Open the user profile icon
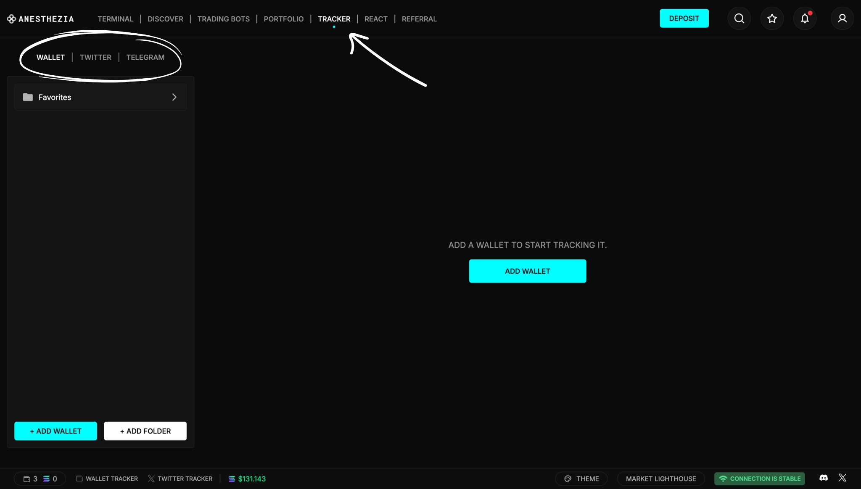This screenshot has height=489, width=861. tap(842, 19)
